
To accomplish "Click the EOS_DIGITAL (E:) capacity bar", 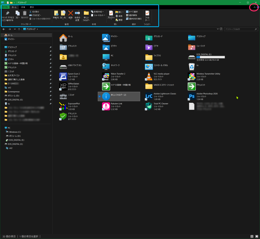I will [x=210, y=57].
